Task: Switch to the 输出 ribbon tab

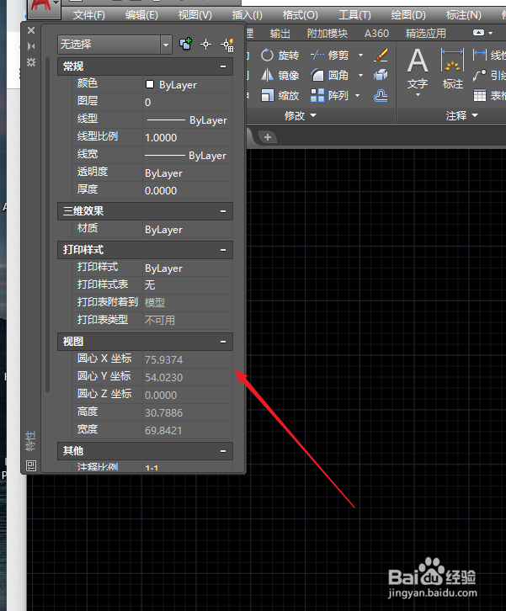Action: [x=280, y=34]
